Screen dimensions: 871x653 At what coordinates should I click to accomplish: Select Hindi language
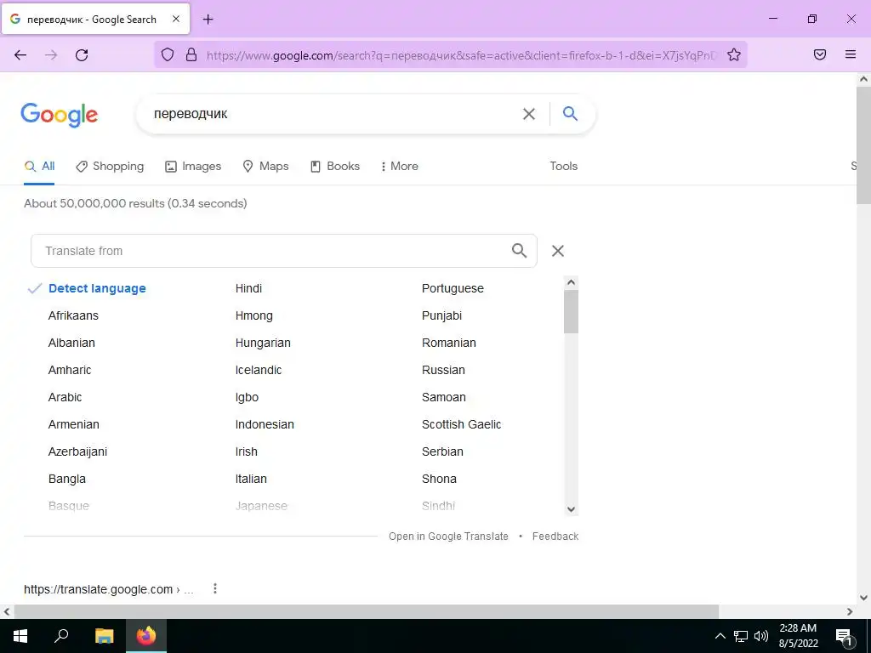tap(248, 288)
